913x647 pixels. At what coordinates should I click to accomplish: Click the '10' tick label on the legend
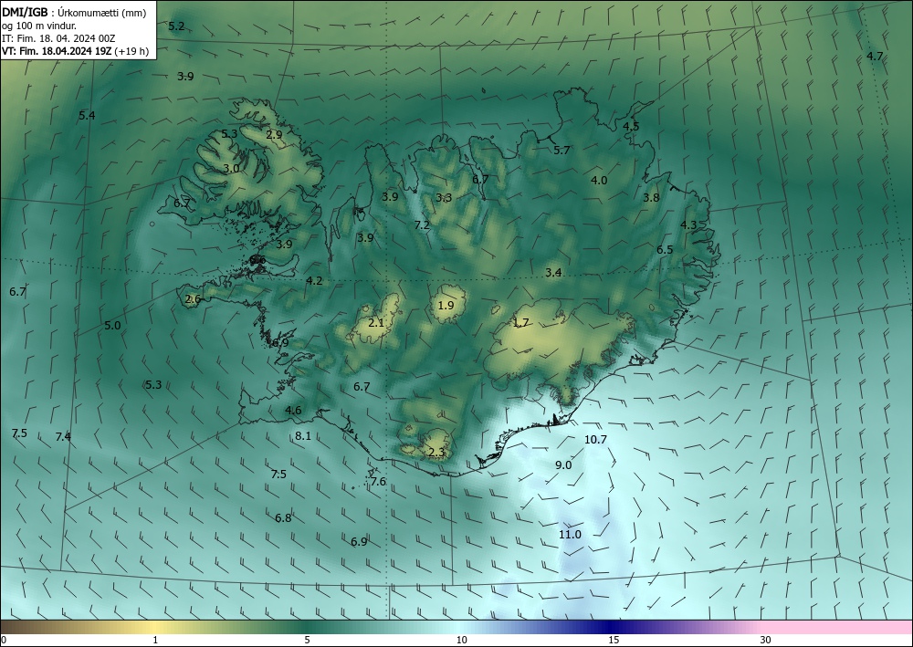(461, 640)
